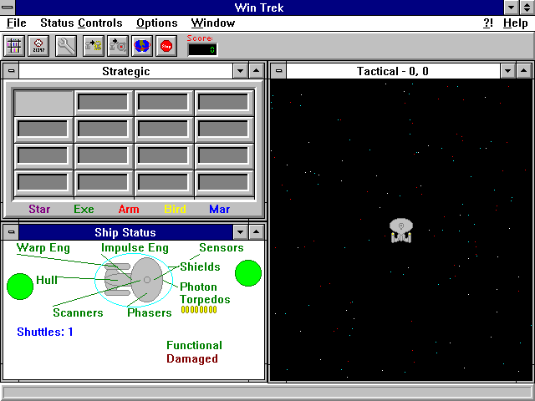
Task: Open the Options menu
Action: [x=157, y=23]
